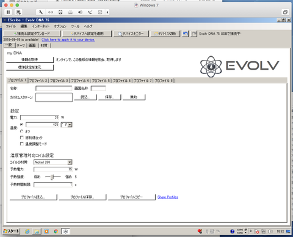This screenshot has width=293, height=237.
Task: Open the temperature unit °F dropdown
Action: (x=70, y=125)
